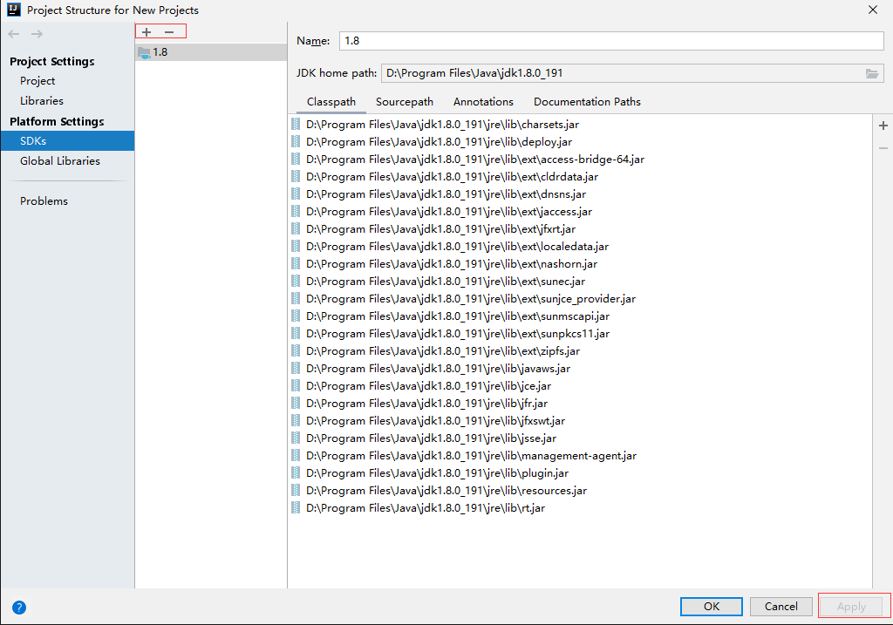
Task: Switch to the Documentation Paths tab
Action: (x=587, y=102)
